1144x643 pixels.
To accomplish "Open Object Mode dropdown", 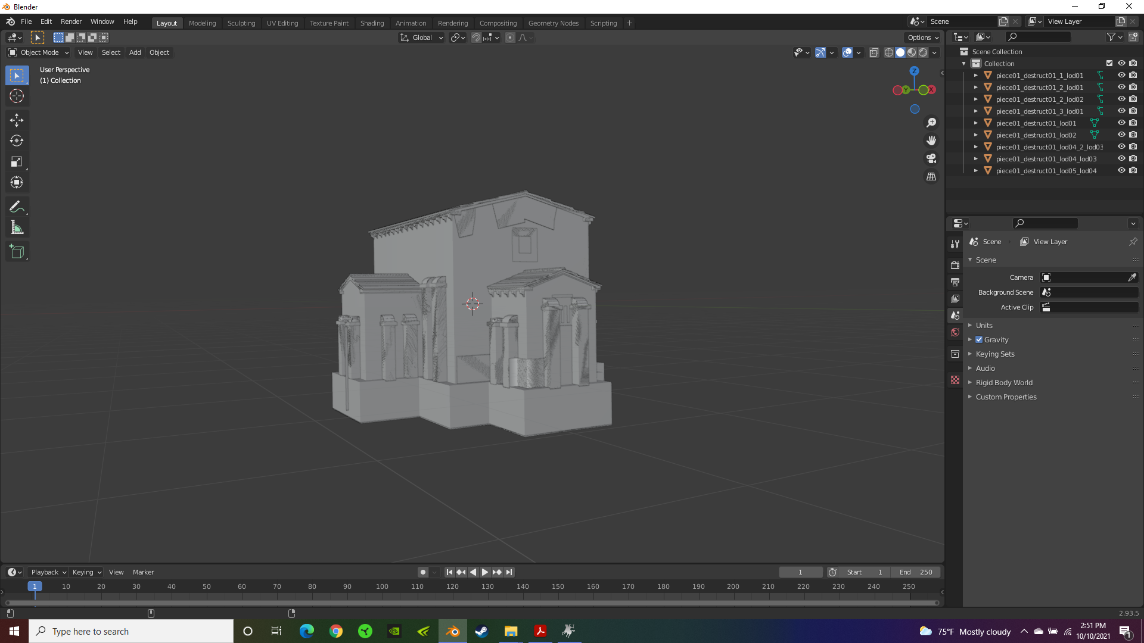I will tap(39, 52).
